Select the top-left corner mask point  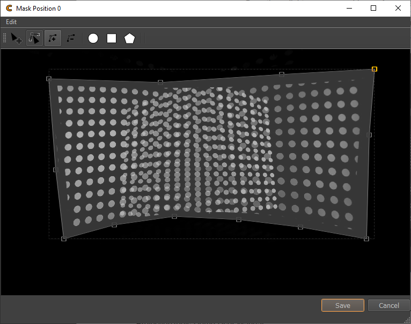[x=49, y=79]
